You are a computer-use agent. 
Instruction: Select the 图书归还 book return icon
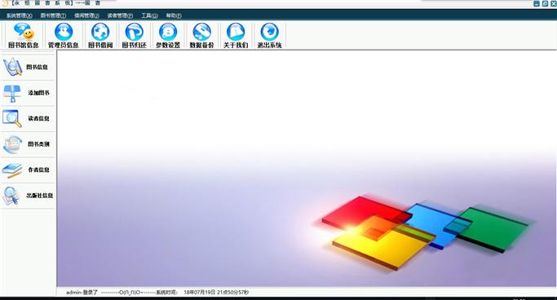[x=135, y=35]
